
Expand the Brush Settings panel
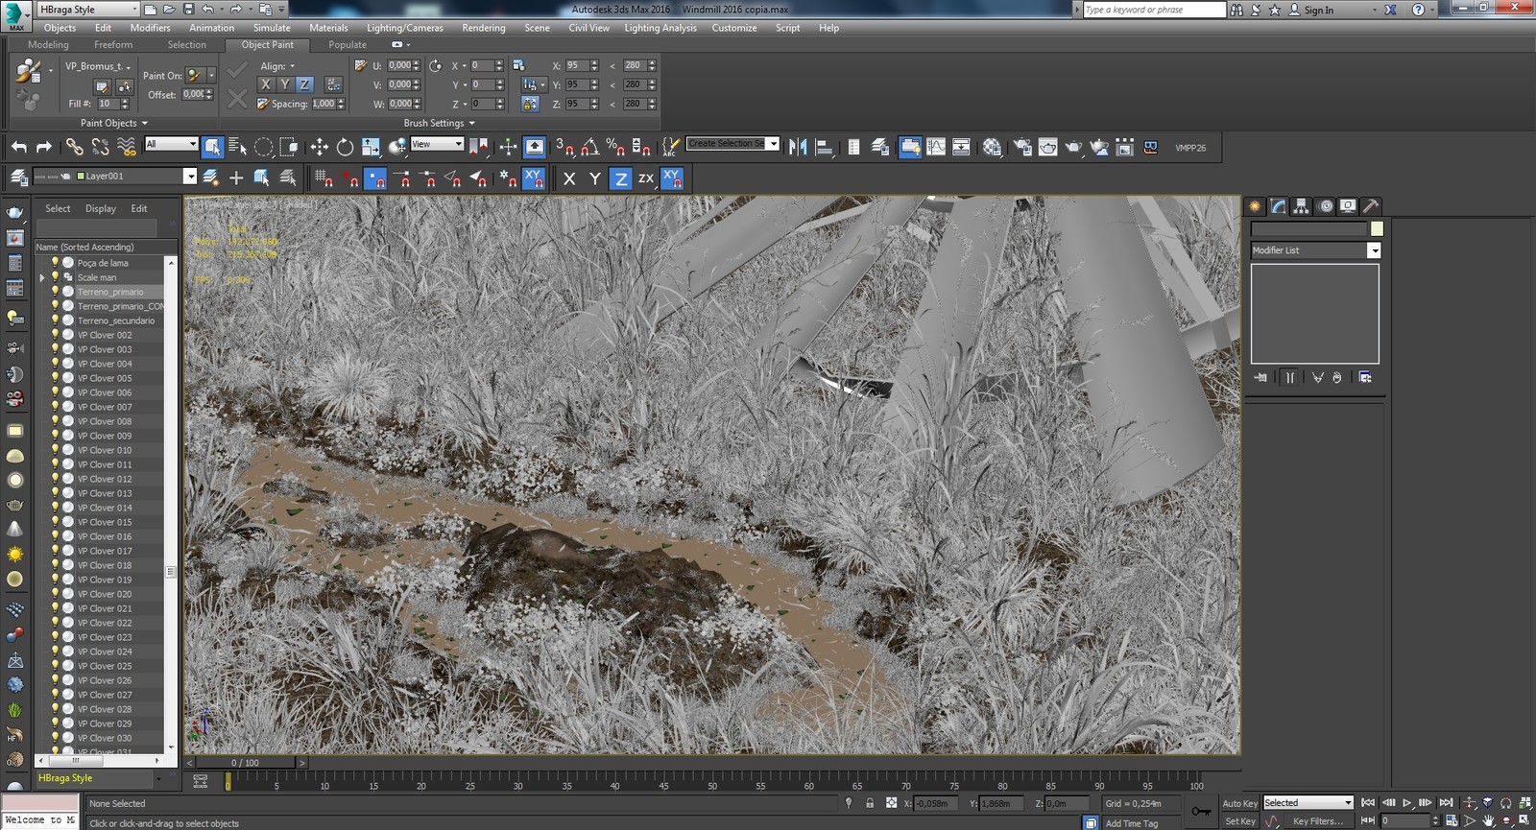(x=439, y=123)
